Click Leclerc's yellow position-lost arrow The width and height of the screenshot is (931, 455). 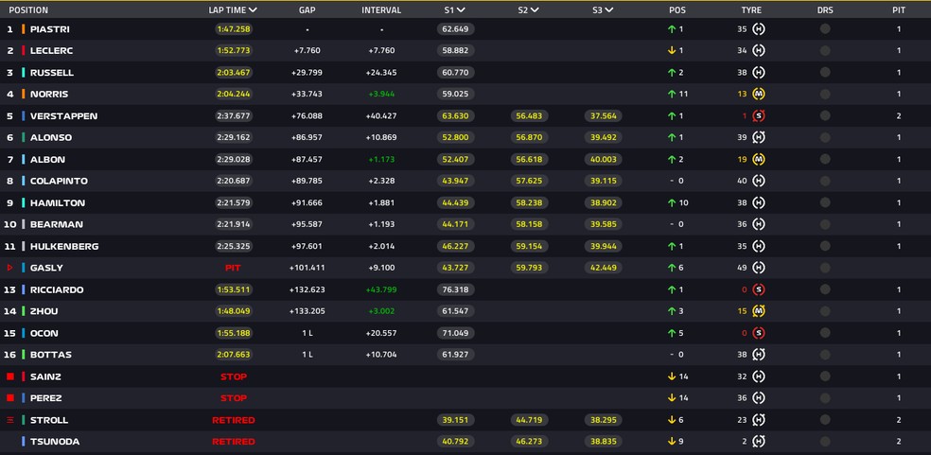[671, 50]
